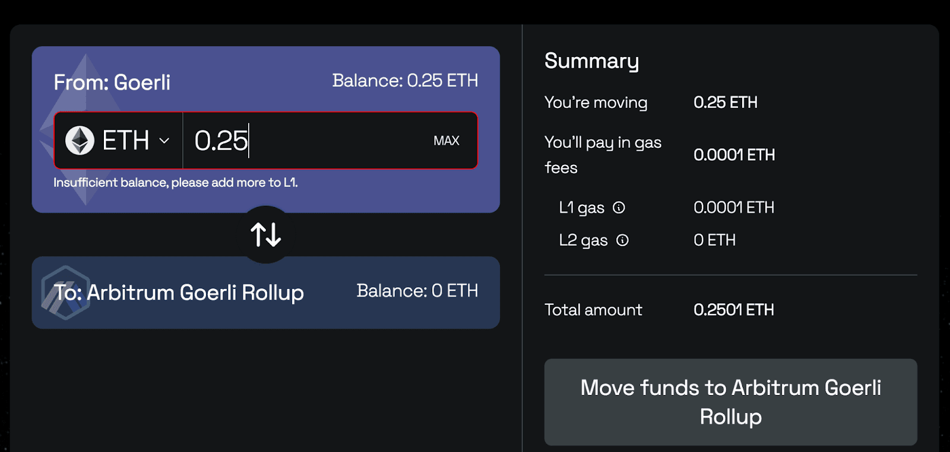This screenshot has width=950, height=452.
Task: Click the amount input showing 0.25
Action: (267, 141)
